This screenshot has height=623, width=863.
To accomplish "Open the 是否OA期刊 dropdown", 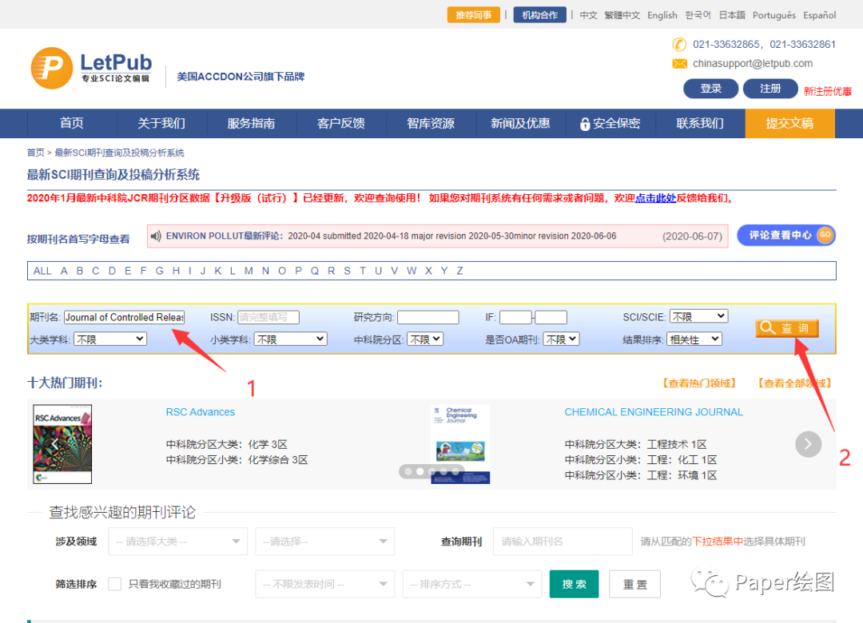I will [x=561, y=339].
